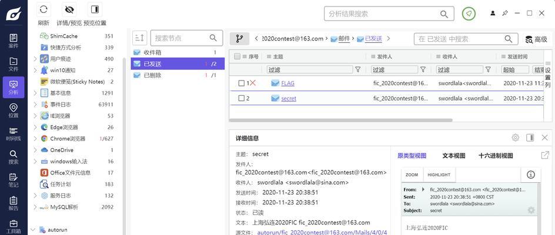Click the 邮件 breadcrumb link
The height and width of the screenshot is (235, 555).
[x=344, y=39]
